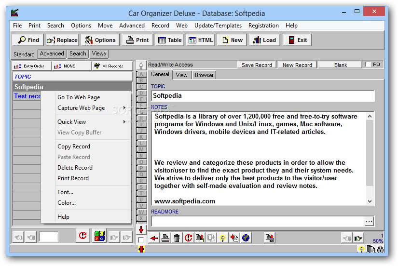Click the HTML toolbar button

pos(201,40)
